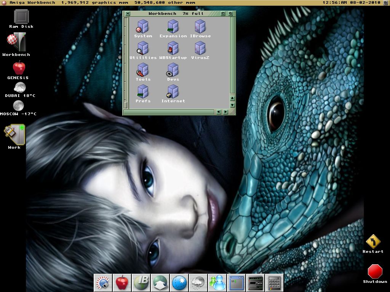Open the Expansion drawer

point(173,26)
